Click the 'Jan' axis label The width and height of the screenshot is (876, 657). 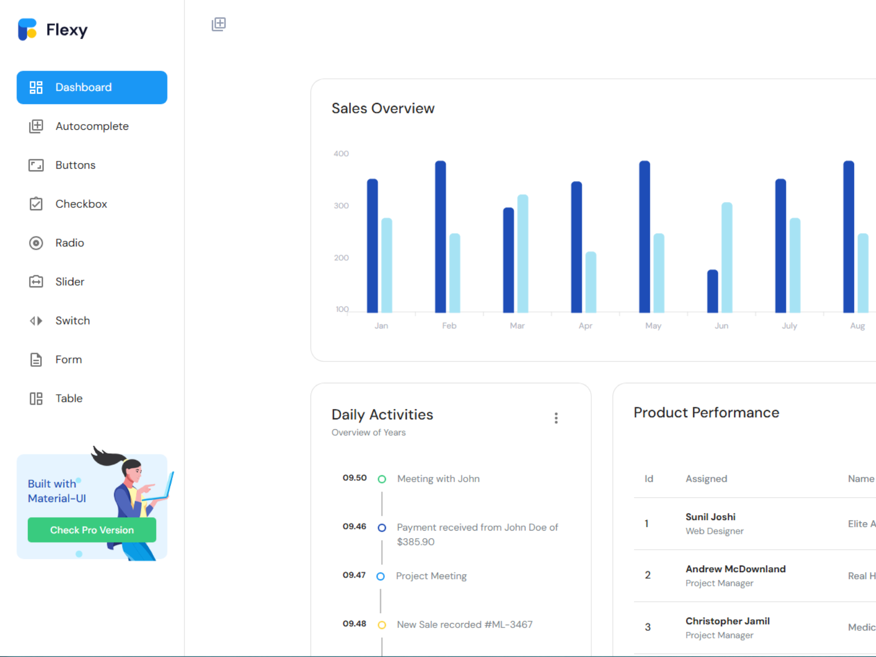[381, 326]
